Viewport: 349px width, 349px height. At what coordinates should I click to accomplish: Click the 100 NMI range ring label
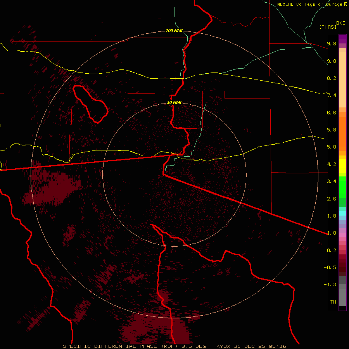(x=174, y=31)
